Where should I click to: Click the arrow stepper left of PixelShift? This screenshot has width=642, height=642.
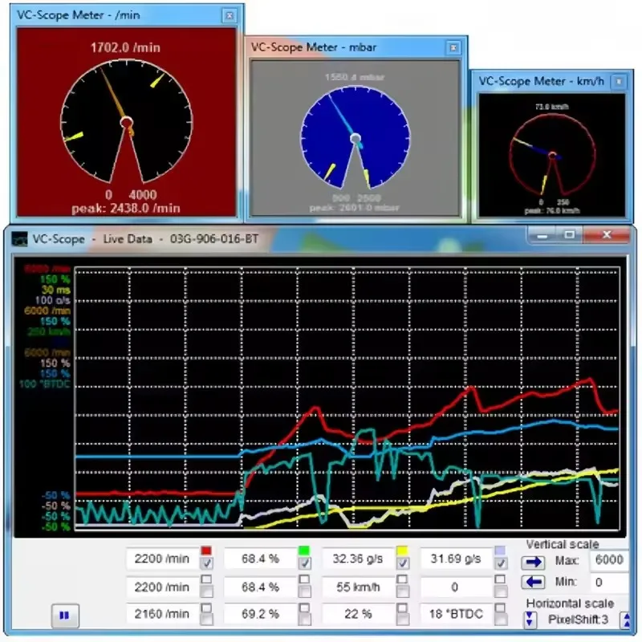pos(530,619)
